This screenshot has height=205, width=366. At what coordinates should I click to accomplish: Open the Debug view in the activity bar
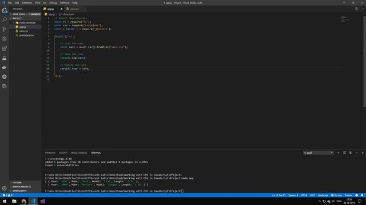click(5, 39)
